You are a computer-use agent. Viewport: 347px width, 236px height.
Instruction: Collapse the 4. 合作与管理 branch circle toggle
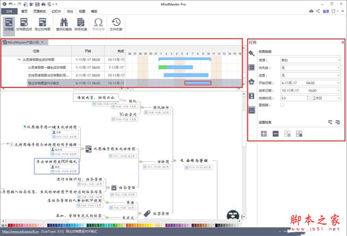[175, 161]
